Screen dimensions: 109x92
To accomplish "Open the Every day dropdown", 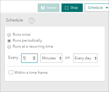I will (85, 58).
